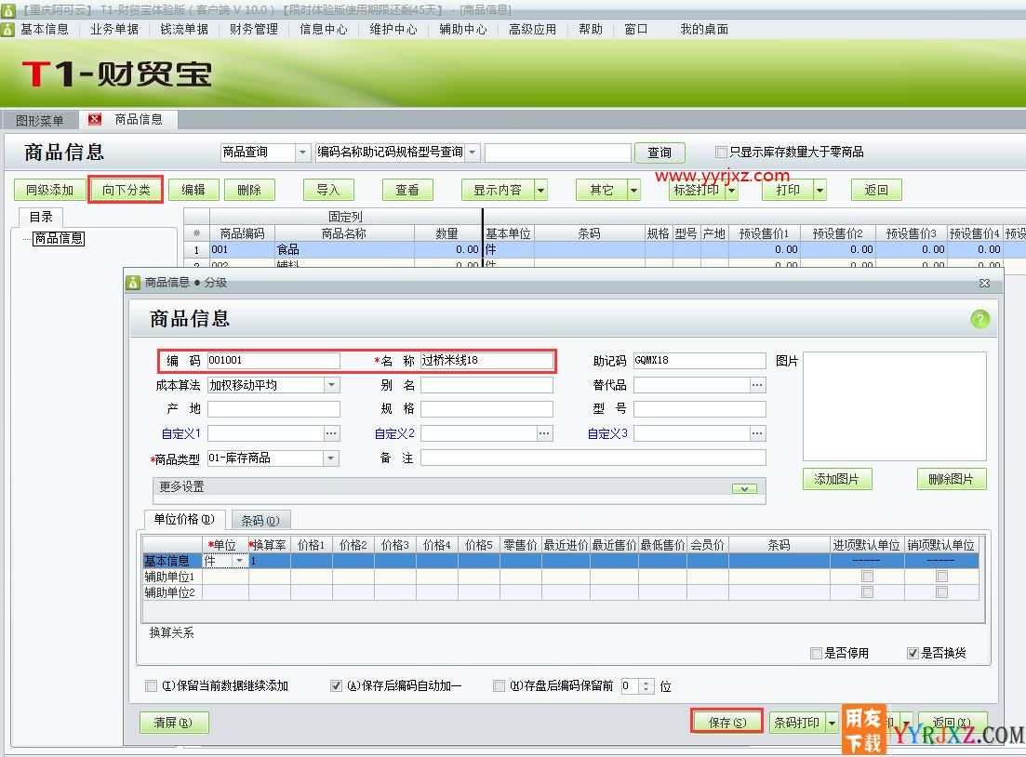The height and width of the screenshot is (757, 1026).
Task: Toggle 保存后编码自动加一 checkbox
Action: (x=336, y=685)
